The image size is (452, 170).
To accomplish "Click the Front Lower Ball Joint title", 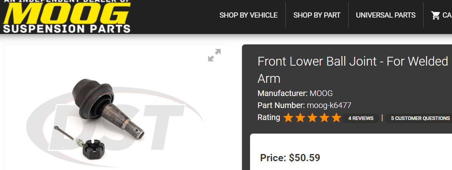I will [x=353, y=70].
